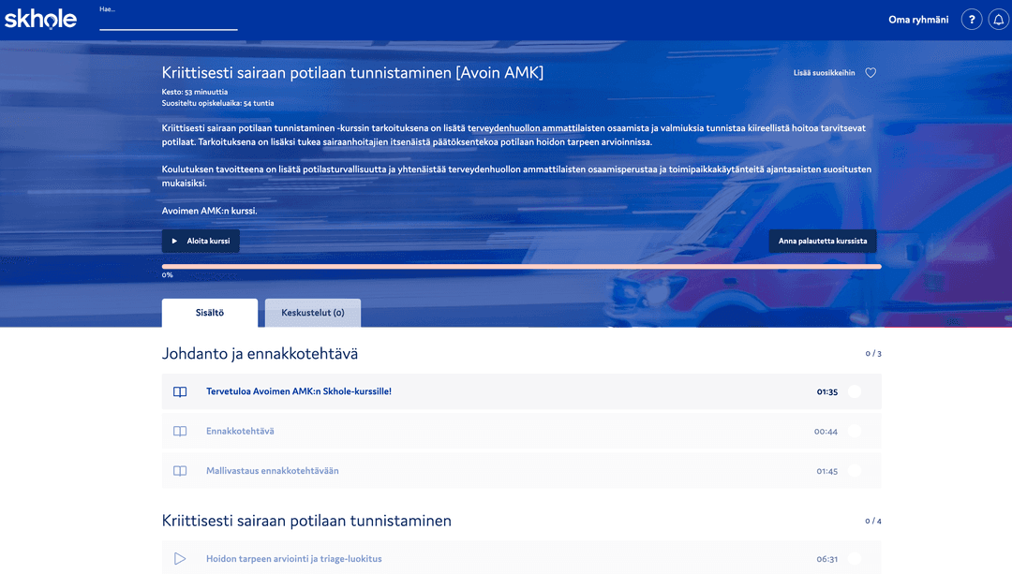Click the heart icon to favorite the course
The image size is (1012, 574).
871,72
